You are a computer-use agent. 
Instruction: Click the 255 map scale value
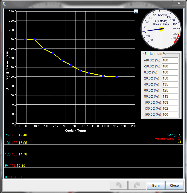click(8, 135)
